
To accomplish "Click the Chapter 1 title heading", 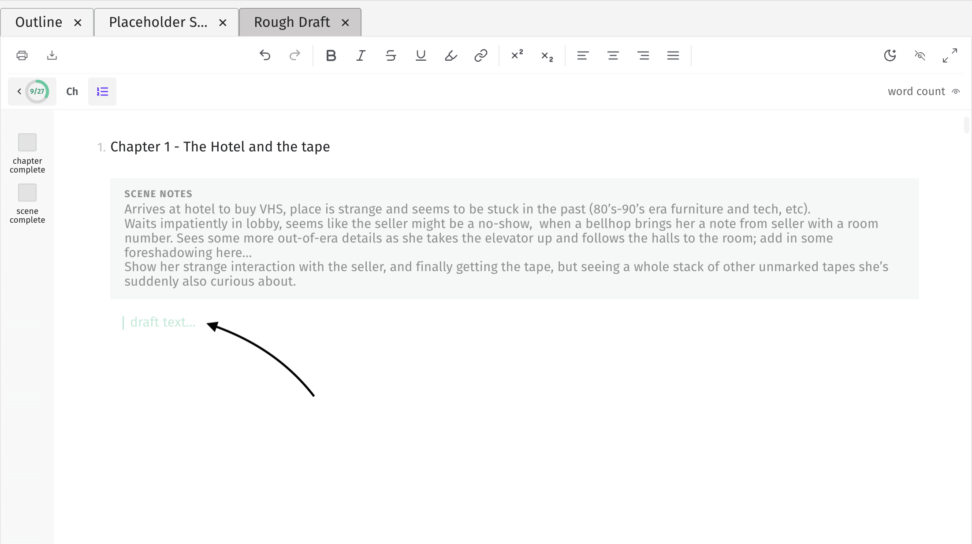I will [x=220, y=147].
